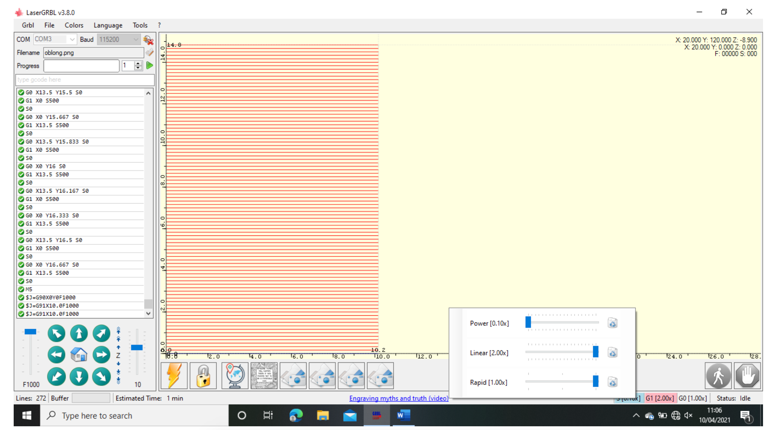Open the Engraving myths and truth video link
This screenshot has height=430, width=768.
399,398
